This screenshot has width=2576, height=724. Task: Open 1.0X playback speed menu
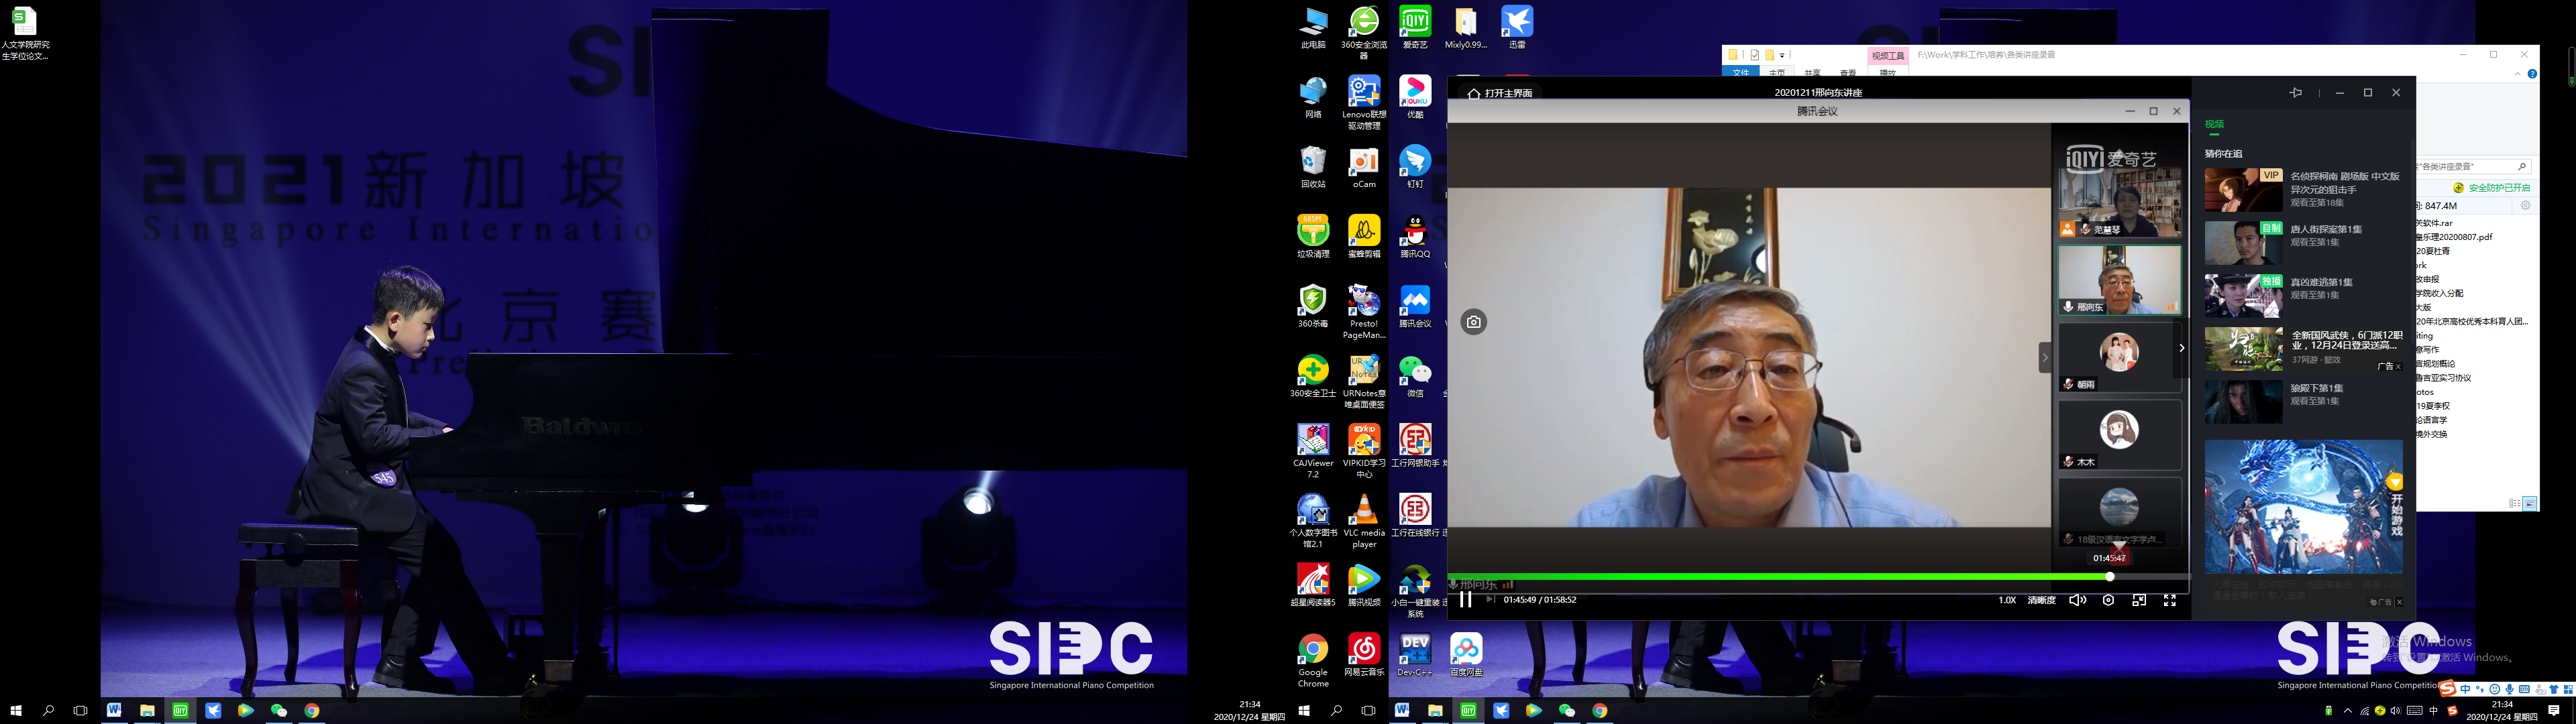pyautogui.click(x=2007, y=600)
